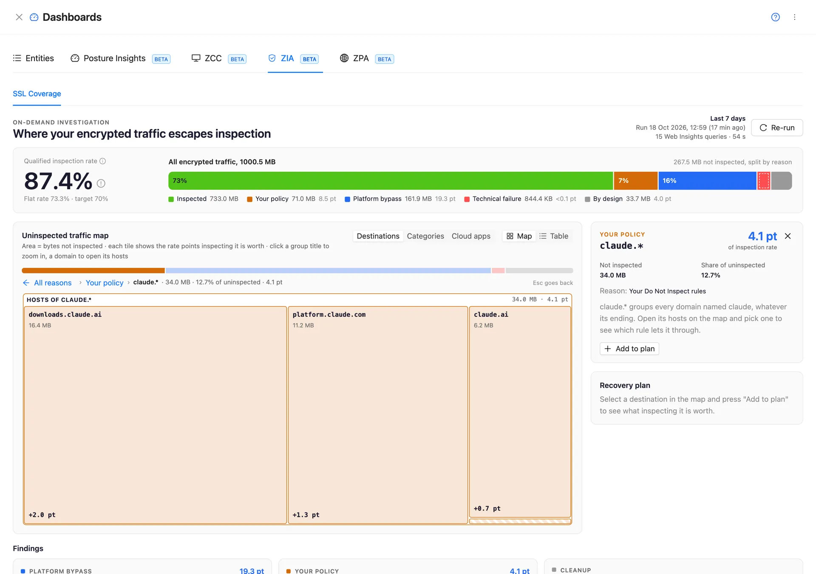Screen dimensions: 816x574
Task: Click the Platform bypass 161.9 MB legend entry
Action: pyautogui.click(x=400, y=199)
